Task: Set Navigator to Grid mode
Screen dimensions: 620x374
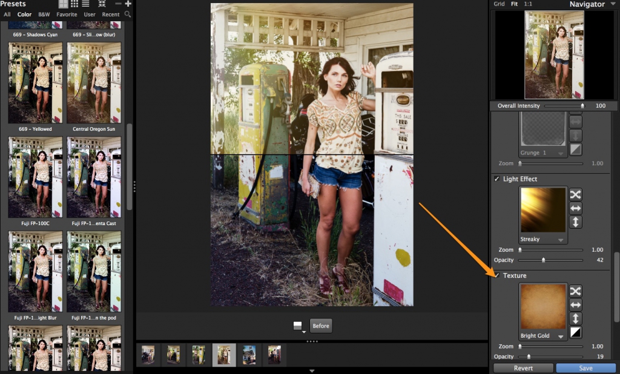Action: [x=499, y=4]
